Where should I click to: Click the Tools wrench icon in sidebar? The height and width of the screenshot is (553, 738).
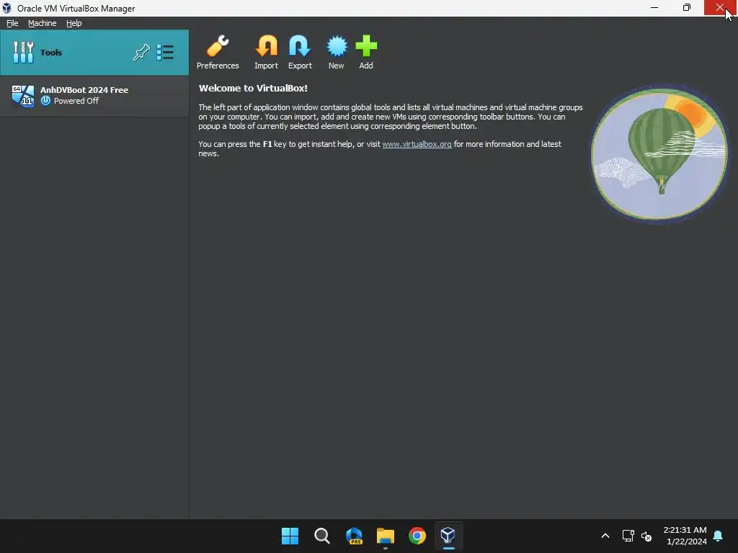23,52
